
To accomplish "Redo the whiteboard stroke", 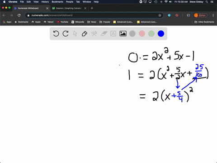I will (66, 34).
